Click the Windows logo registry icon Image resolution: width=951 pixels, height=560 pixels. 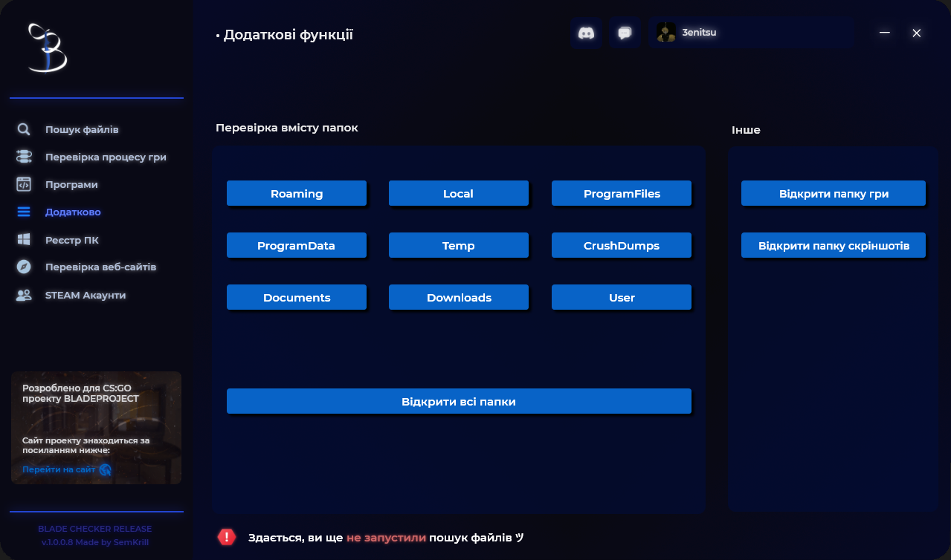point(24,240)
